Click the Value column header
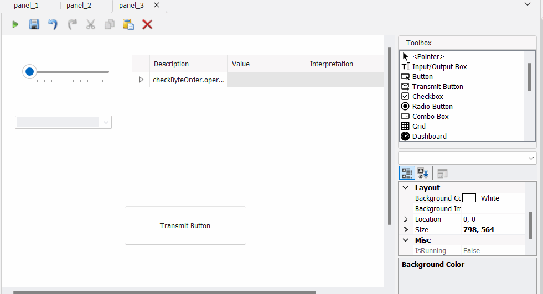 (x=267, y=64)
